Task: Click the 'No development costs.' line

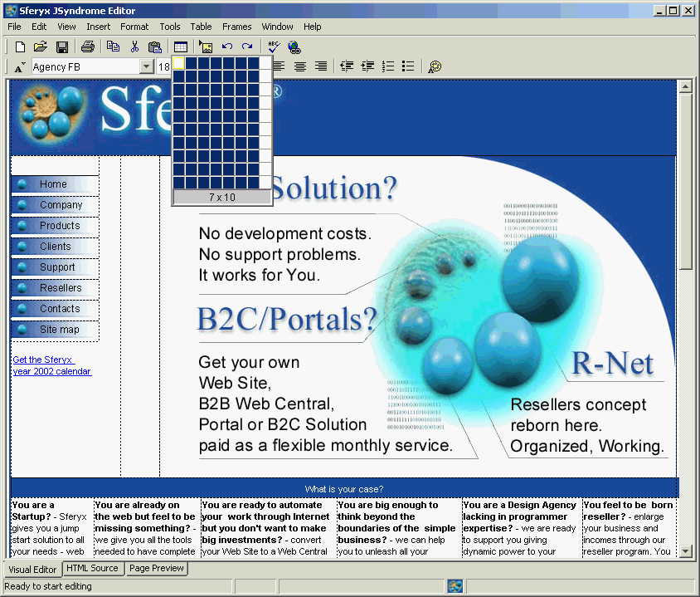Action: (x=284, y=233)
